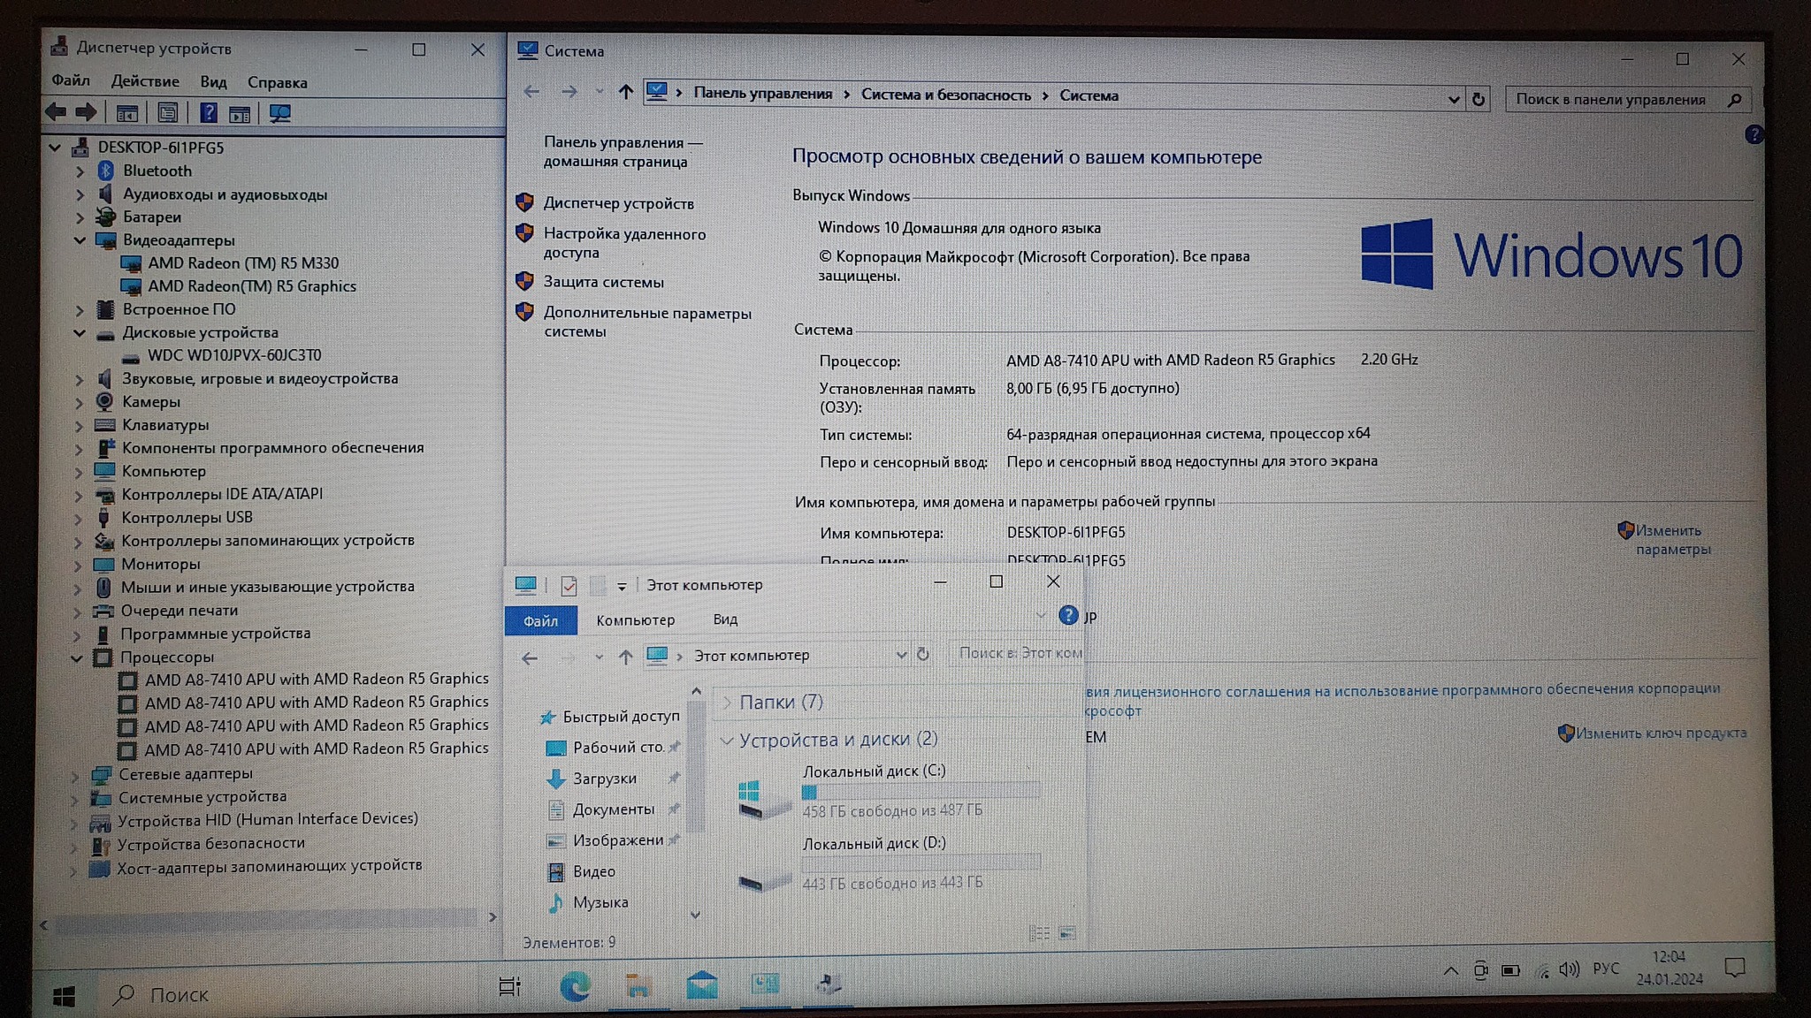Screen dimensions: 1811x1018
Task: Collapse the Видеоадаптеры tree node
Action: click(80, 240)
